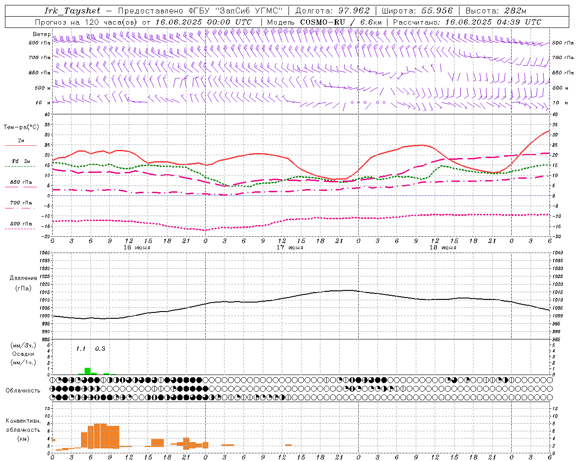Click the dashed line sample under "Td 2м"

pyautogui.click(x=20, y=166)
